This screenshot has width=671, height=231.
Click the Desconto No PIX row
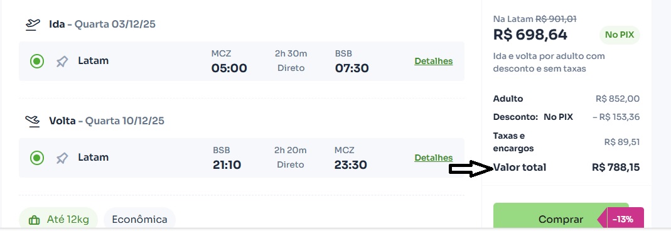[x=567, y=117]
